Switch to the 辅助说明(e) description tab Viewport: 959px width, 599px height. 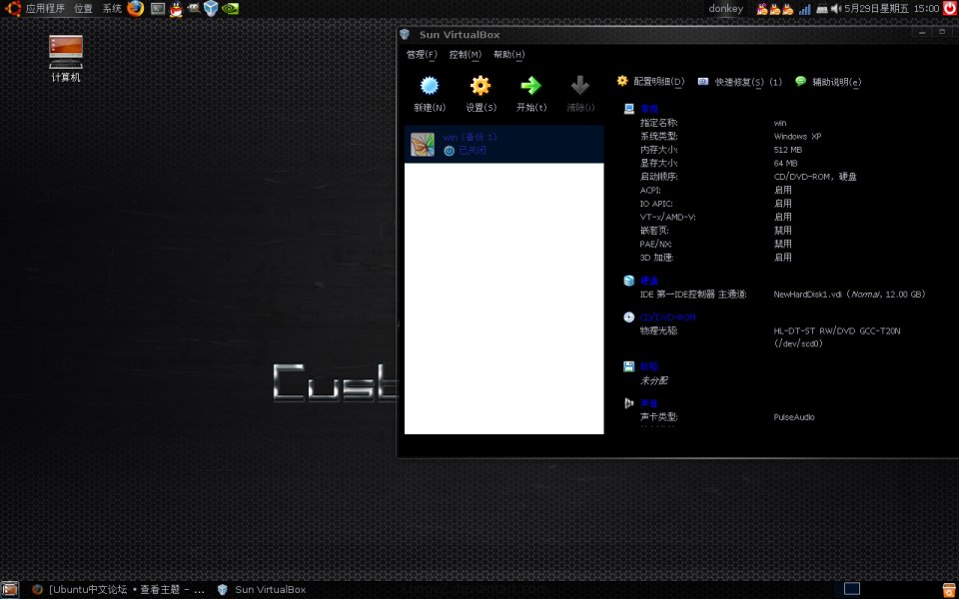click(828, 81)
